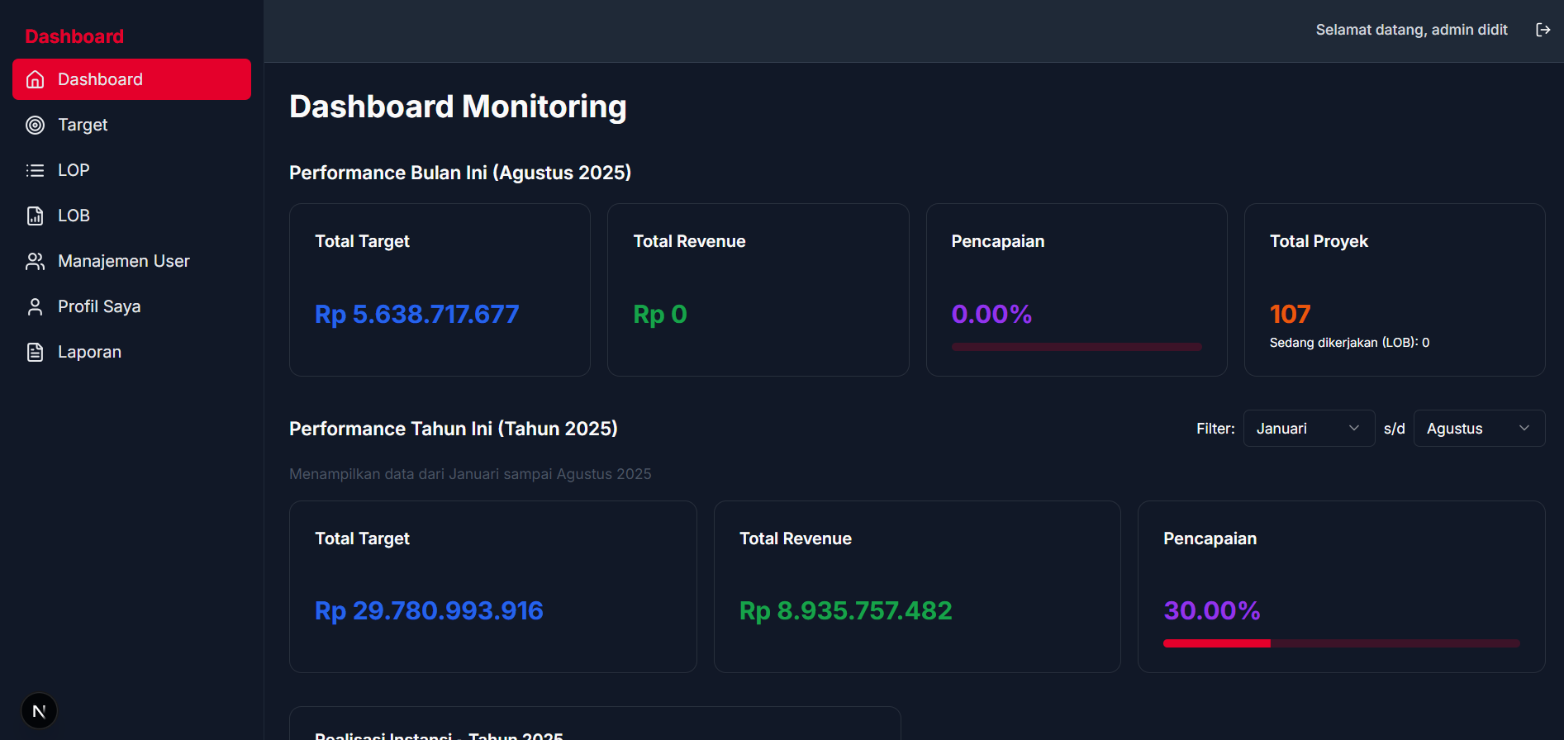Click the Profil Saya person icon
The height and width of the screenshot is (740, 1564).
pos(35,306)
